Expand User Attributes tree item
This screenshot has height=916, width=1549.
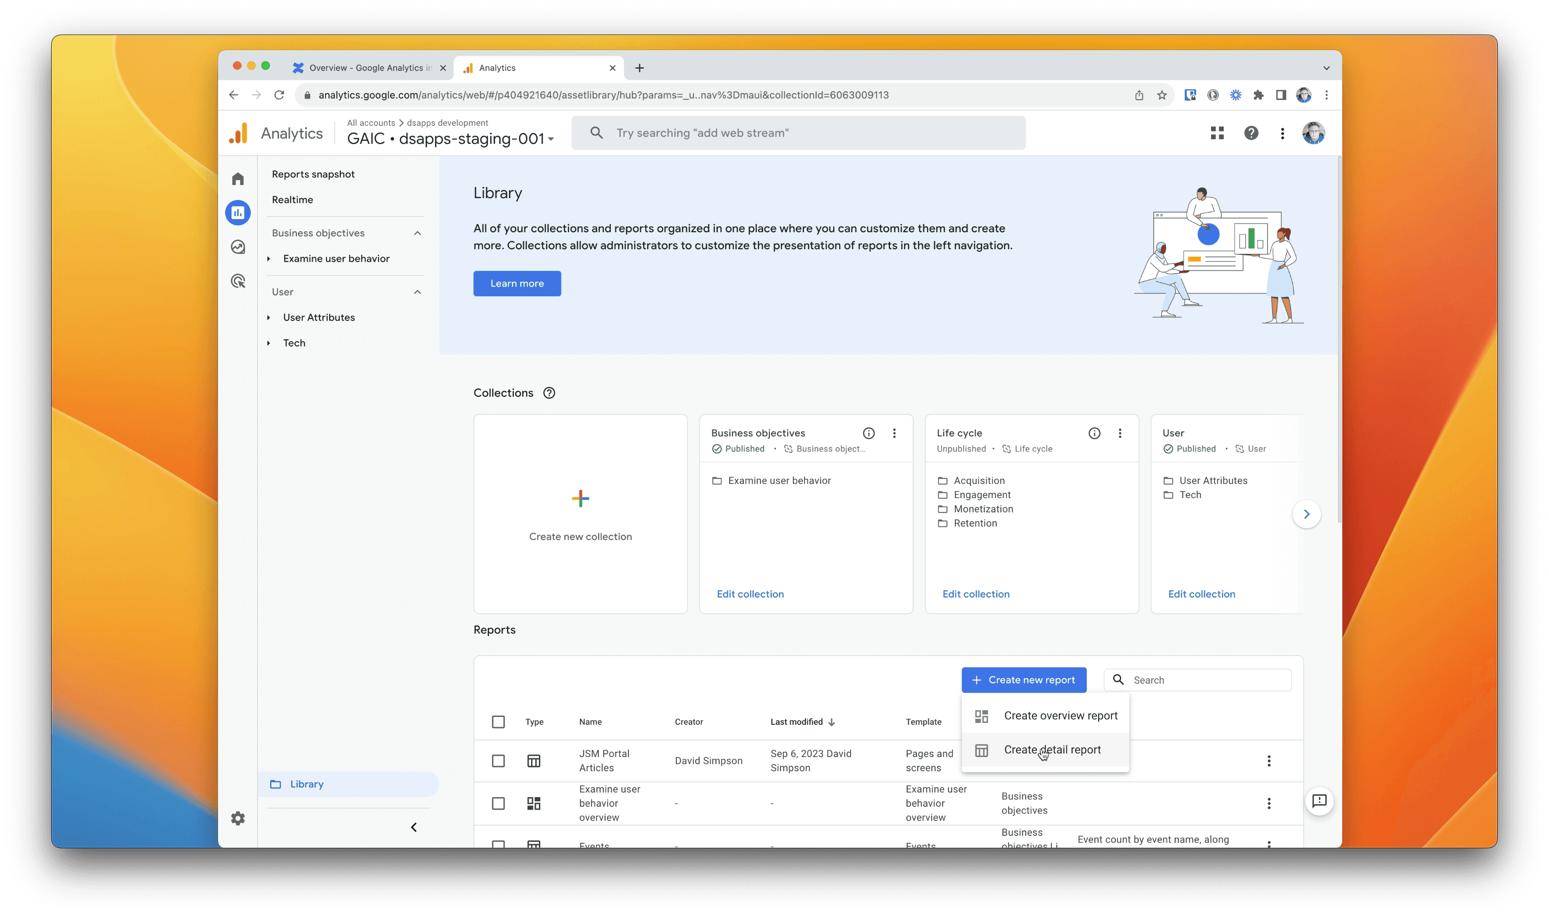tap(269, 317)
